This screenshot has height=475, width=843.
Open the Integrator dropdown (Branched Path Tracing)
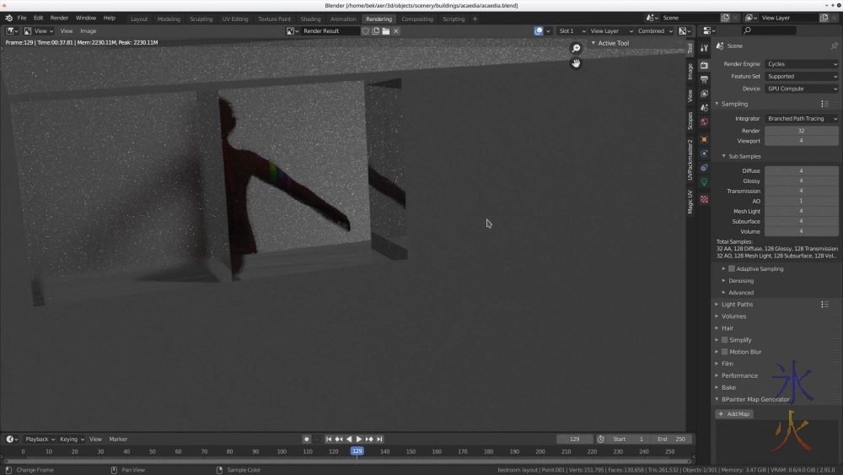click(x=801, y=119)
